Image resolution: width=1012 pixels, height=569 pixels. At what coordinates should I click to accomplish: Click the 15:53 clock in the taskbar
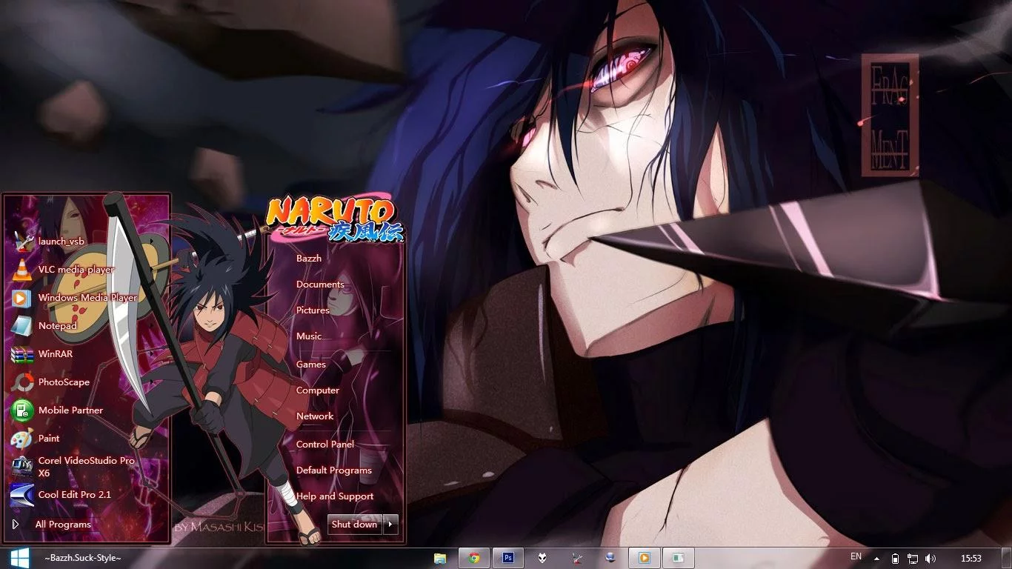[x=971, y=559]
